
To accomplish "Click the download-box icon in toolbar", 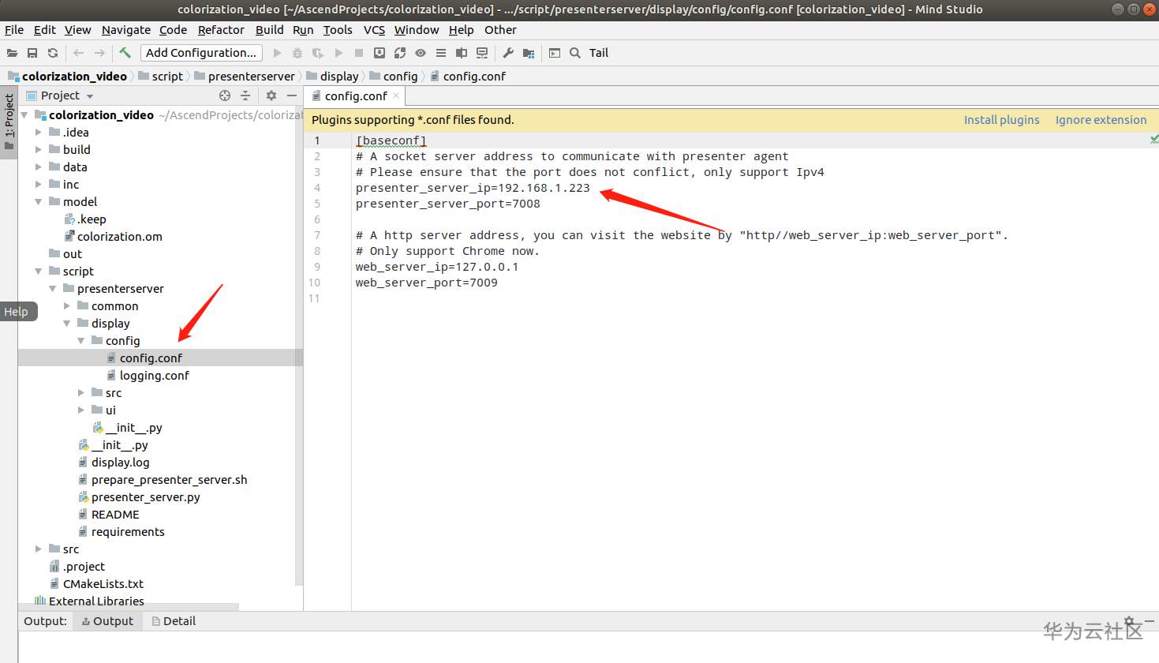I will click(379, 53).
